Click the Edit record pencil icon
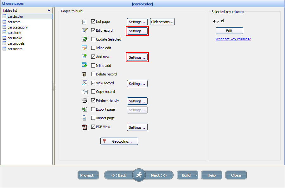The width and height of the screenshot is (285, 188). [84, 31]
